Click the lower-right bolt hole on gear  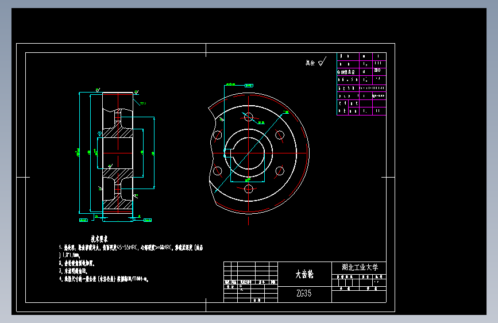(280, 171)
